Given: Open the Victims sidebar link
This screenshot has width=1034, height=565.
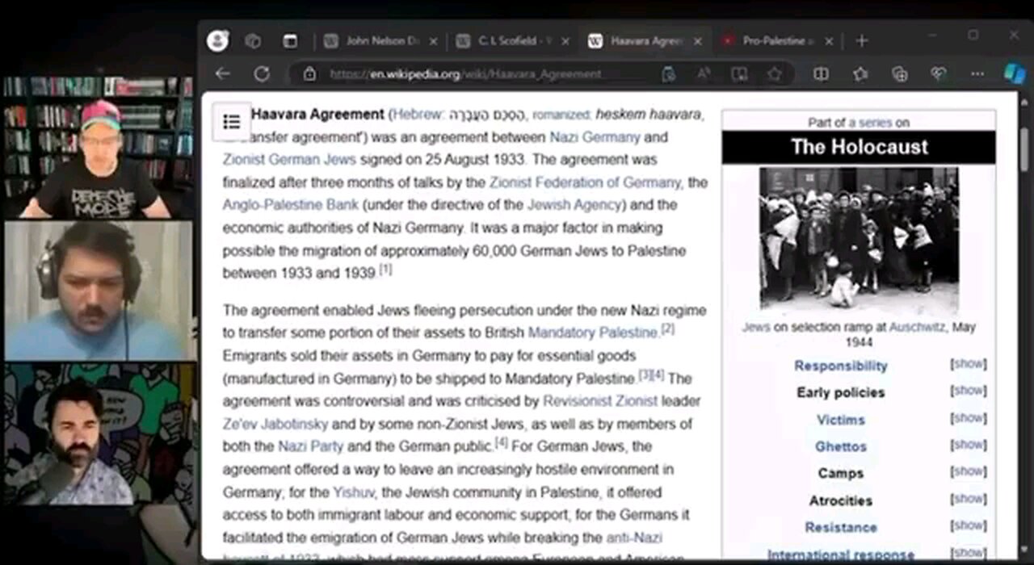Looking at the screenshot, I should click(841, 420).
